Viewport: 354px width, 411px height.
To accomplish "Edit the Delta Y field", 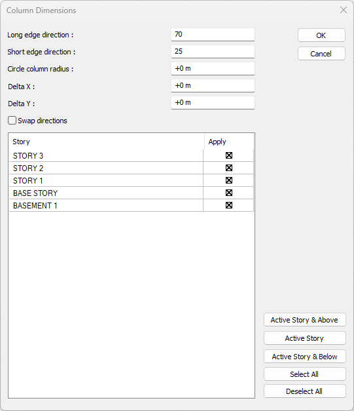I will pos(213,102).
